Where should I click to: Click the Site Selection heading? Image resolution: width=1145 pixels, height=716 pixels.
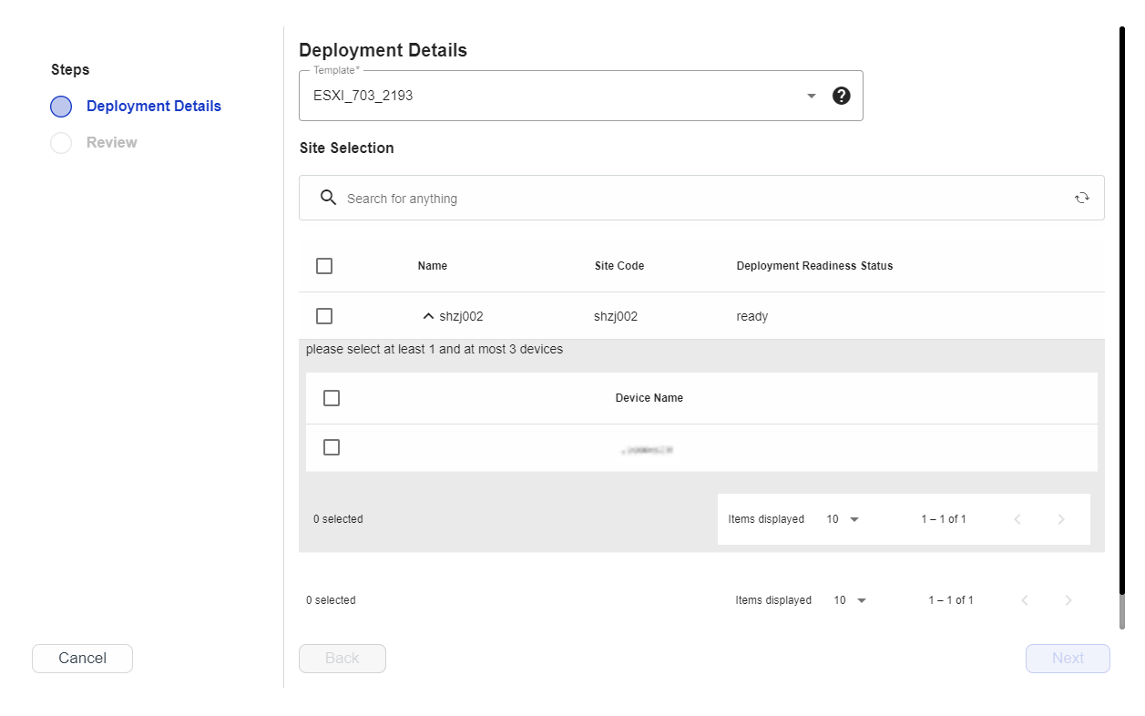pos(346,148)
